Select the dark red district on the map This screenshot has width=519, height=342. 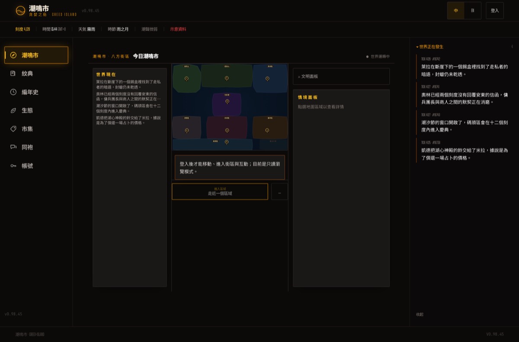click(227, 127)
